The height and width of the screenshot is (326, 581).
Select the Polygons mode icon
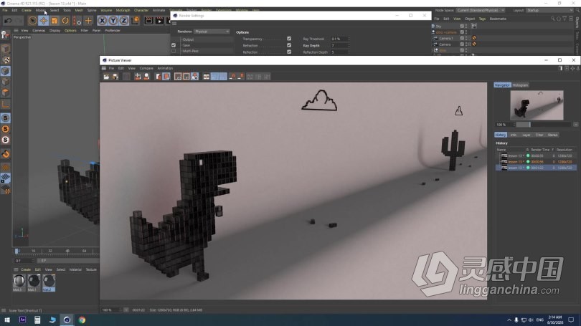click(6, 93)
